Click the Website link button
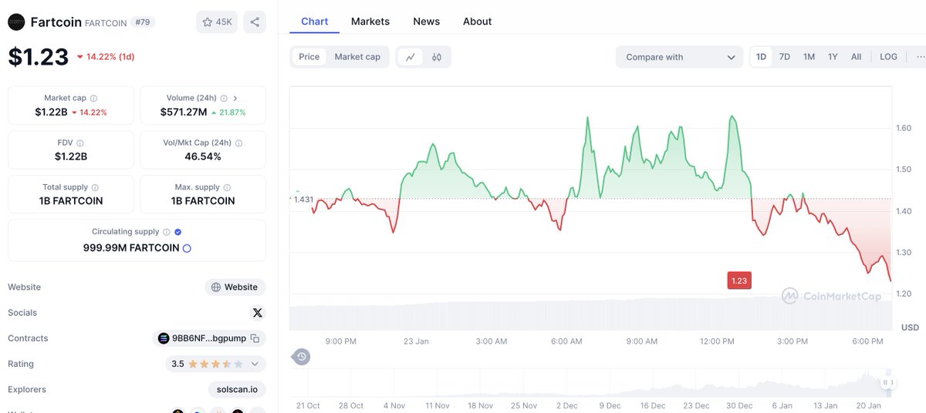Screen dimensions: 926x413 pos(235,287)
